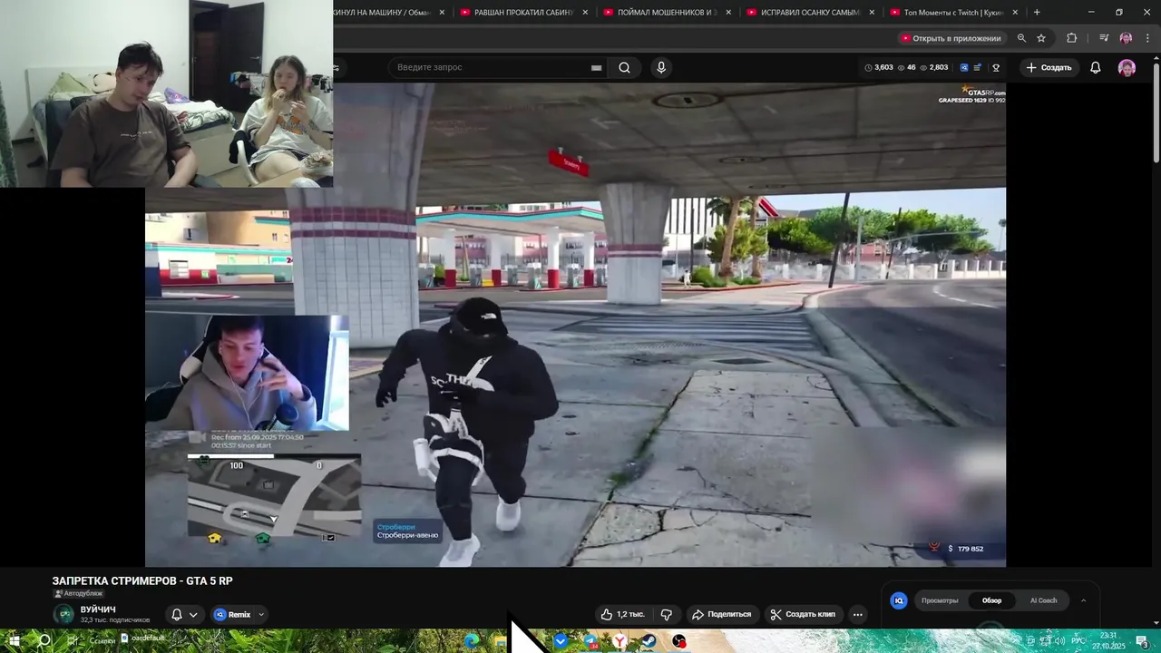
Task: Open Windows Start menu
Action: click(15, 641)
